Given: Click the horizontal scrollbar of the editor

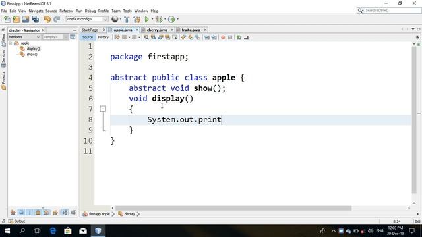Looking at the screenshot, I should coord(233,208).
